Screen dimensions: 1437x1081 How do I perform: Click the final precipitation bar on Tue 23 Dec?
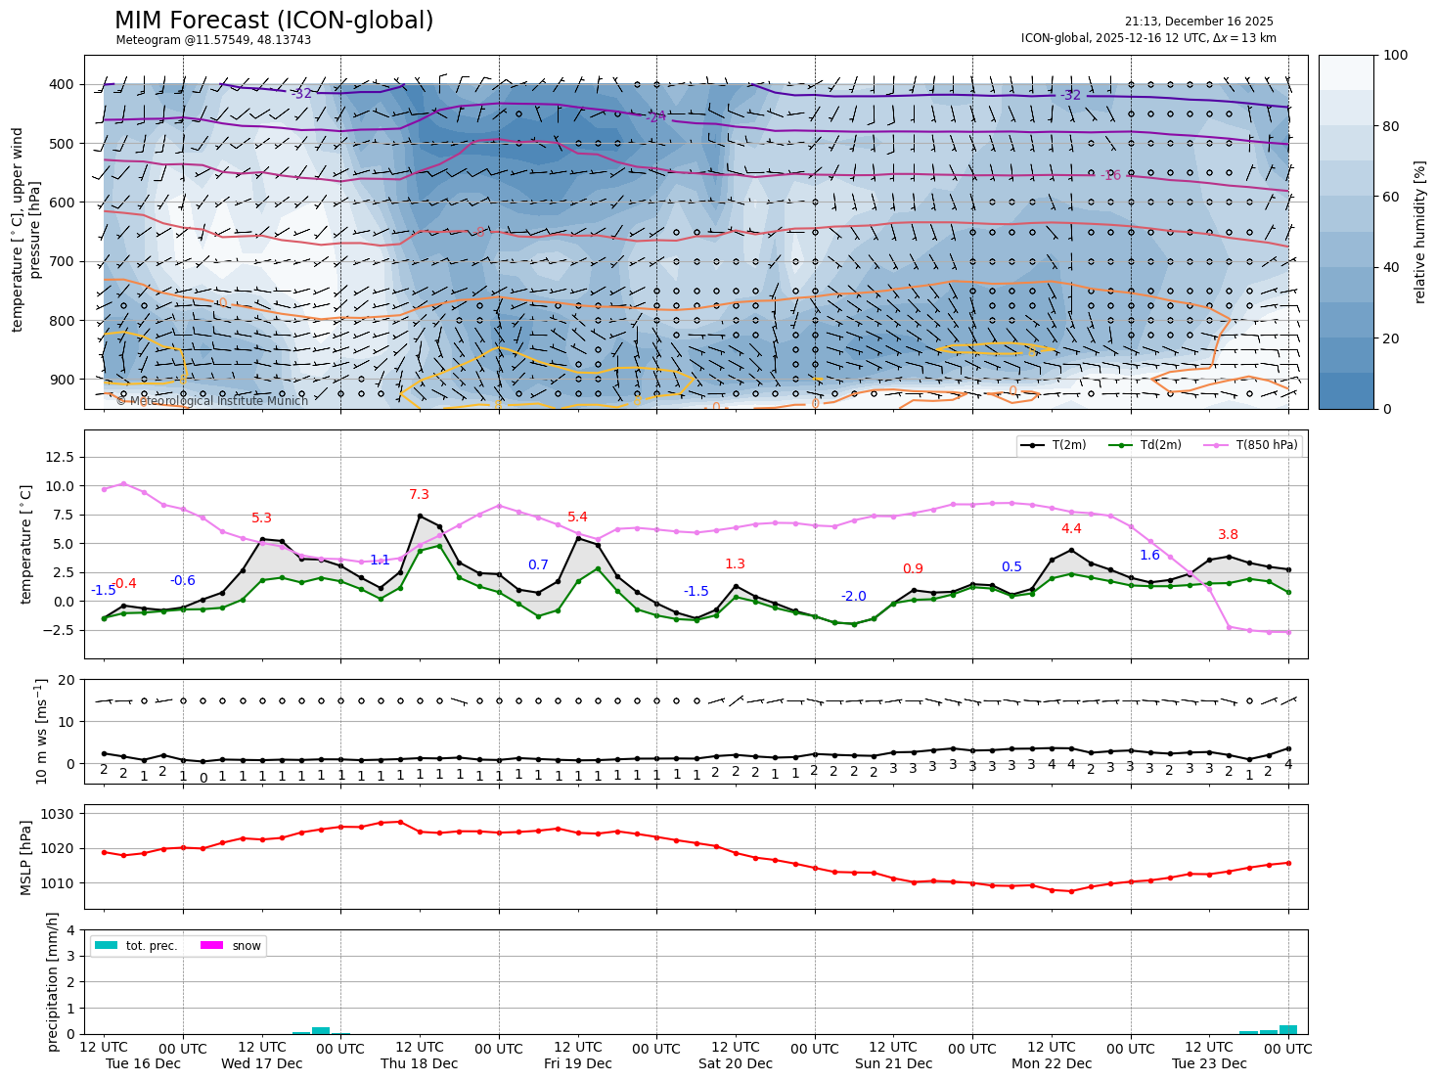(1288, 1029)
